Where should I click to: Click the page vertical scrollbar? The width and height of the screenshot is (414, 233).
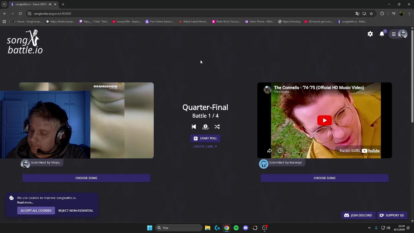coord(412,76)
